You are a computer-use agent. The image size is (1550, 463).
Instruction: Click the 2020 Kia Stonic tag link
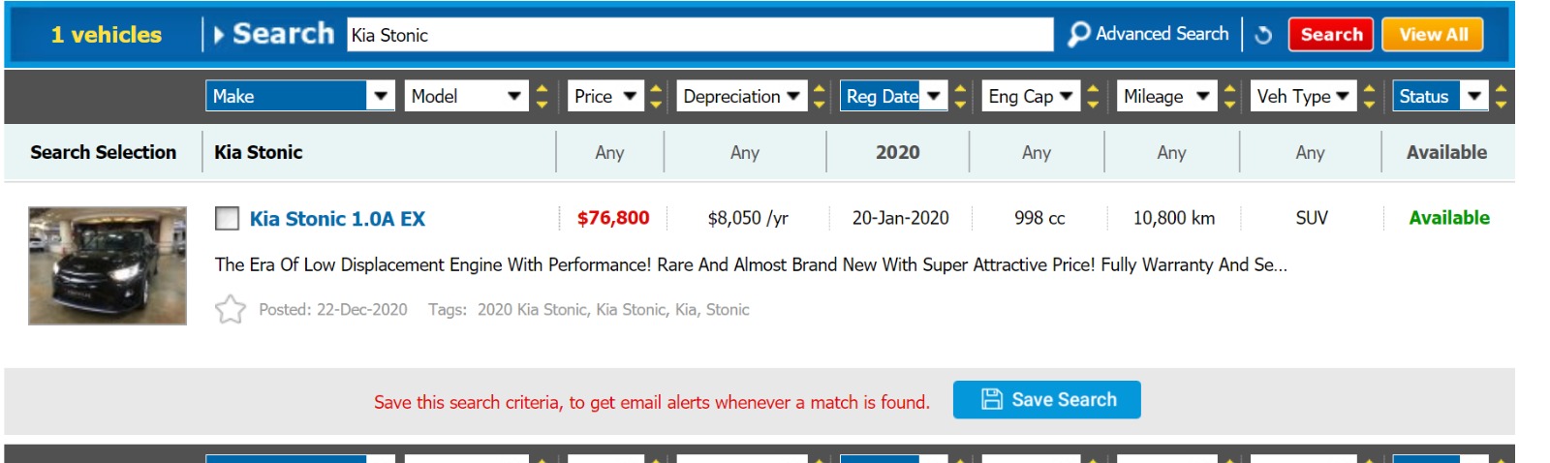click(532, 310)
